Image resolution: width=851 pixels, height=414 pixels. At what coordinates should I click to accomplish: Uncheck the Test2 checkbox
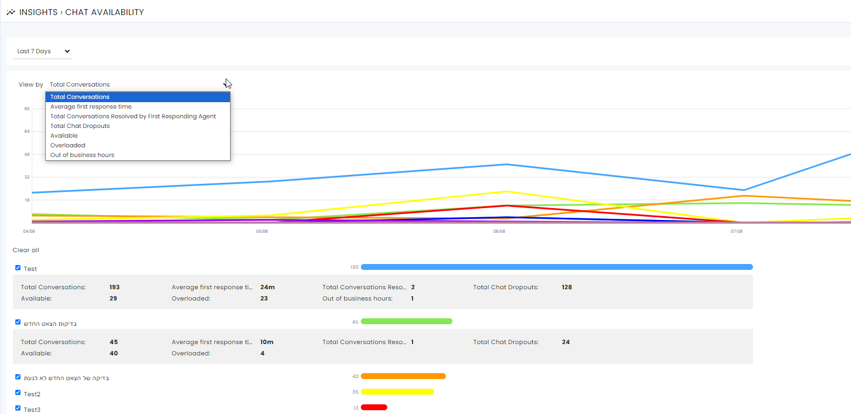tap(18, 392)
